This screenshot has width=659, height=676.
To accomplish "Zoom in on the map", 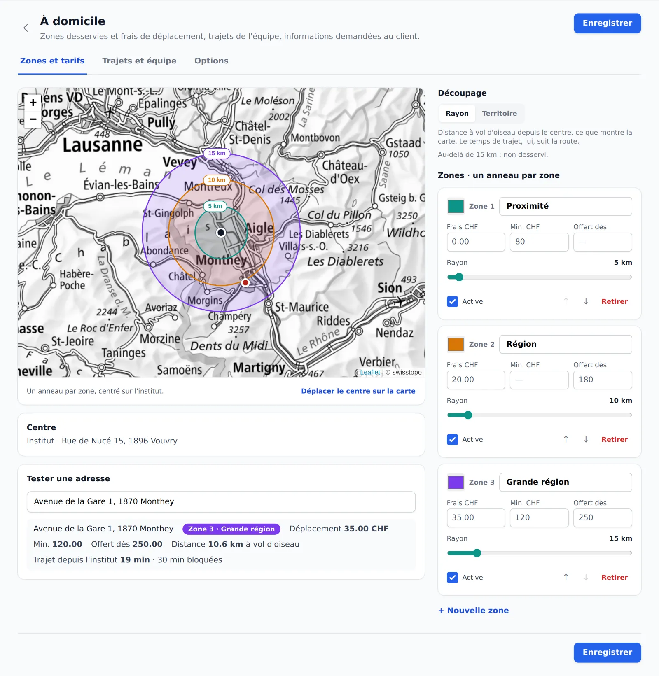I will 33,103.
